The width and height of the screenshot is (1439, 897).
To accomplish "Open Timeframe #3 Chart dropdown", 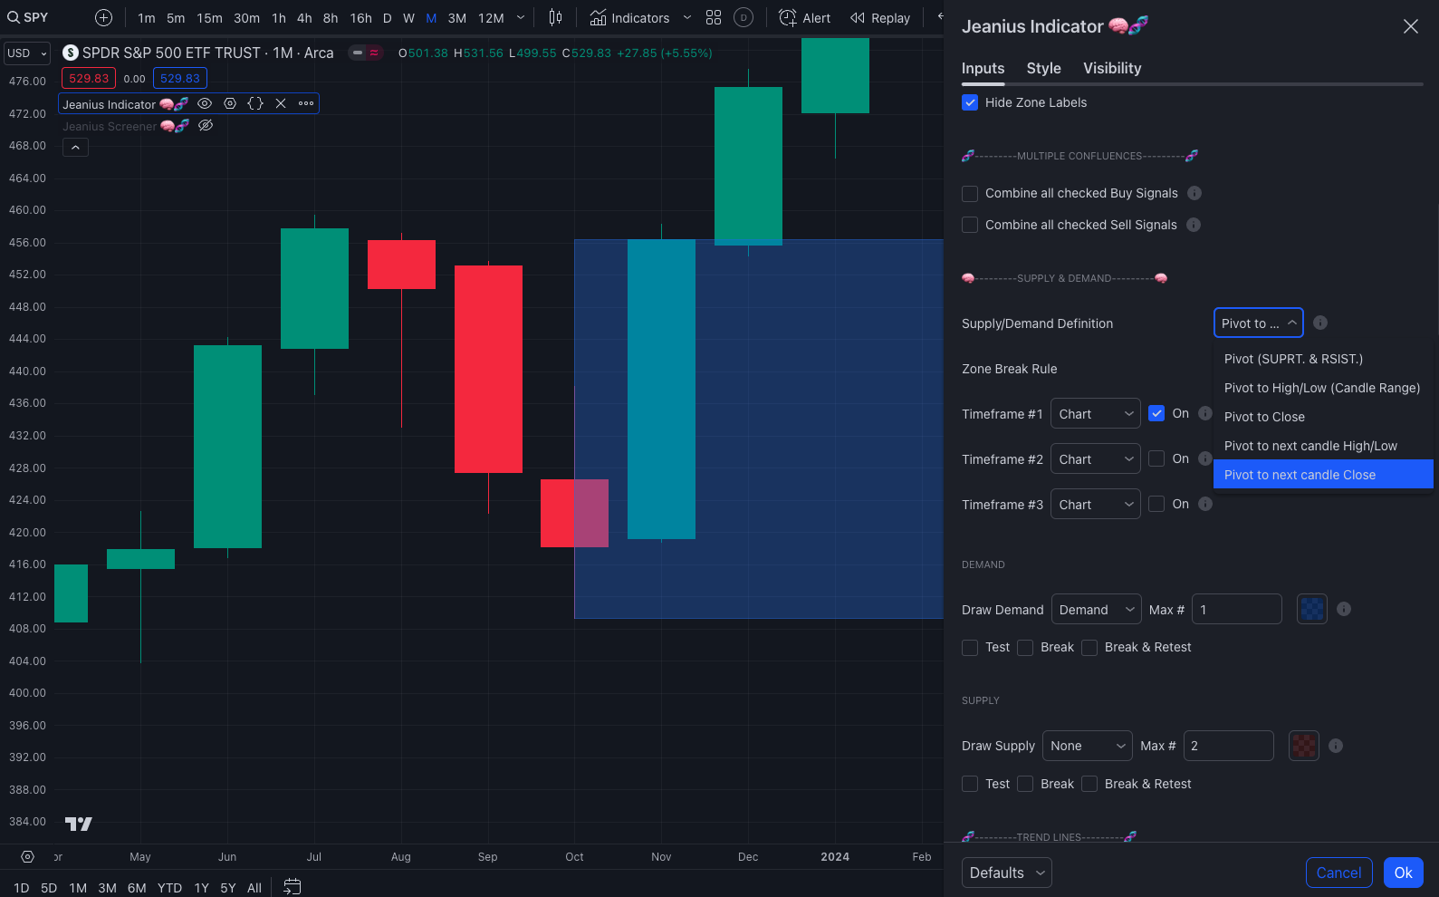I will pos(1096,504).
